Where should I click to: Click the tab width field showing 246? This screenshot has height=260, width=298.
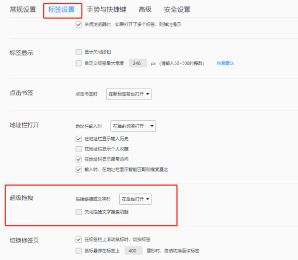(x=137, y=63)
